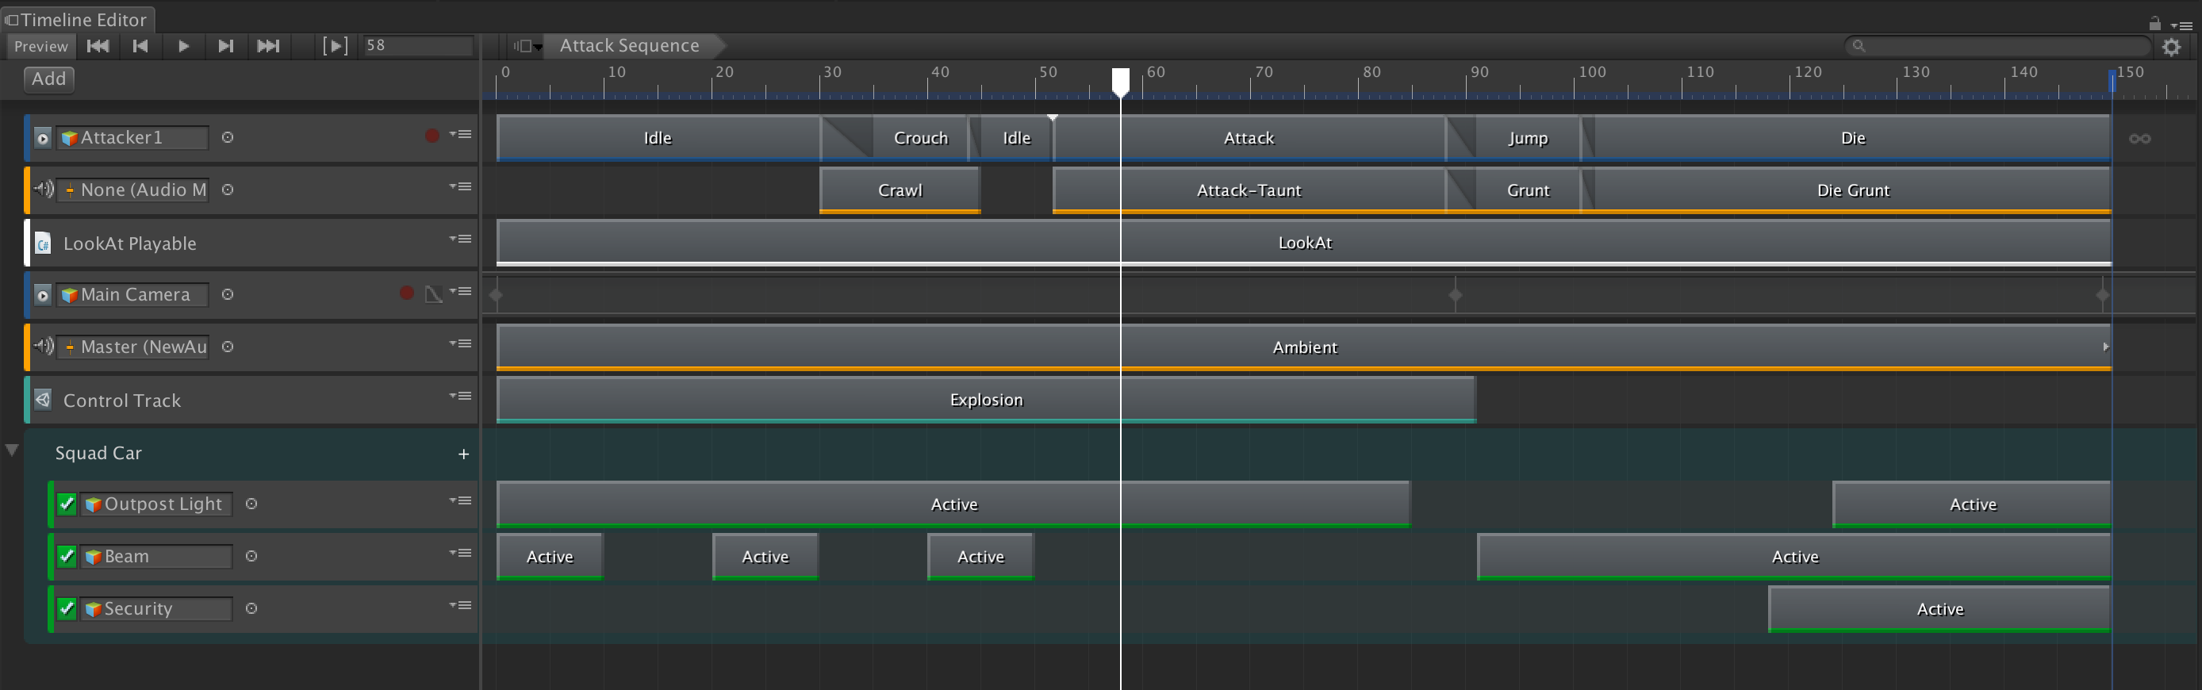Step back to the previous frame
The height and width of the screenshot is (690, 2202).
click(141, 46)
